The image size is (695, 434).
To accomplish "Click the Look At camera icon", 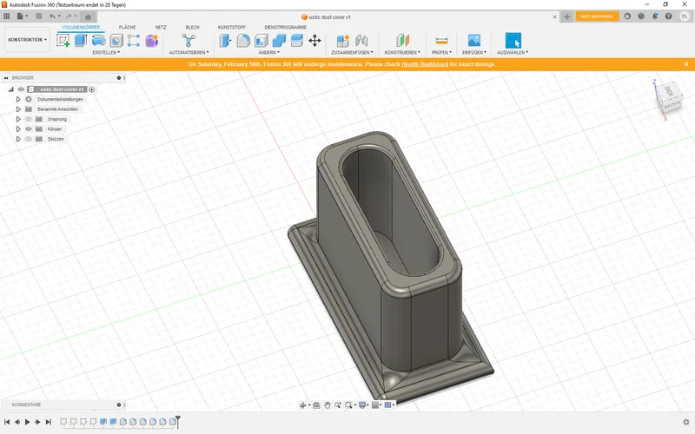I will click(x=316, y=404).
